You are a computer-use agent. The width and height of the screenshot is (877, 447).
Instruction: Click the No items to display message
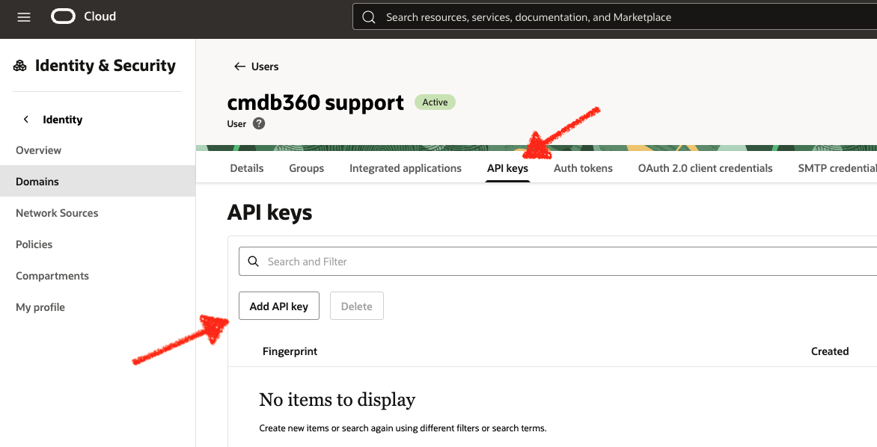[x=337, y=399]
